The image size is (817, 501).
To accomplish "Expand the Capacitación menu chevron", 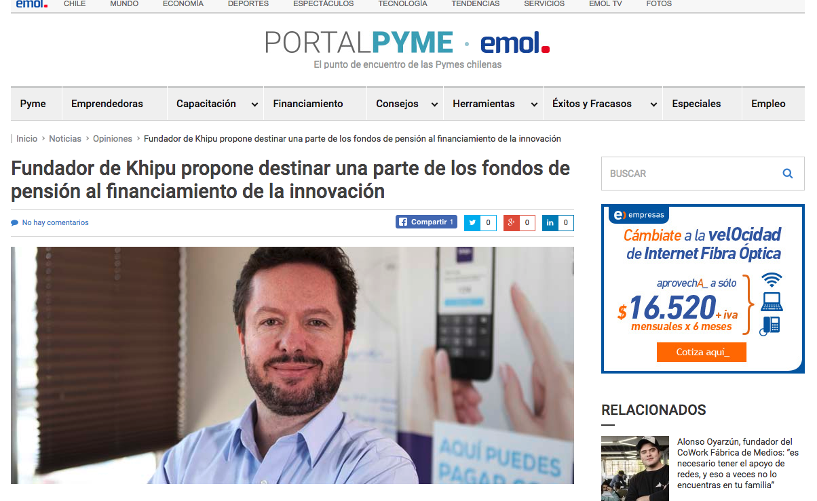I will coord(254,104).
